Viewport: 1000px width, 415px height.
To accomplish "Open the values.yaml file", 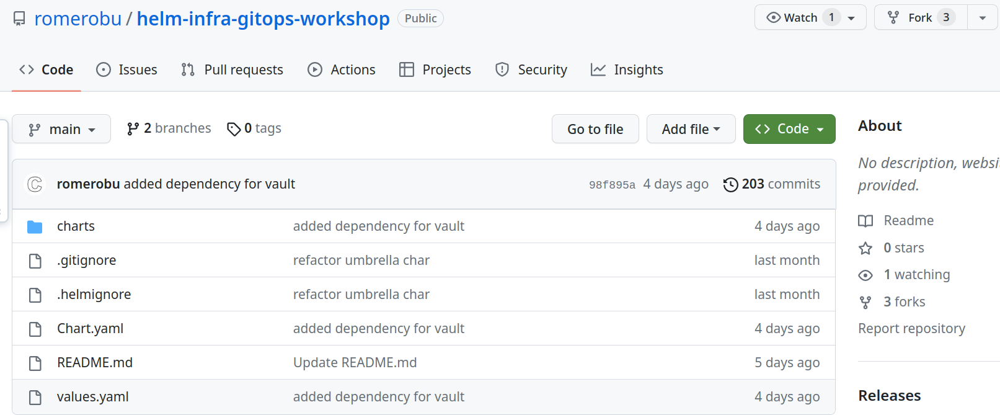I will 93,397.
